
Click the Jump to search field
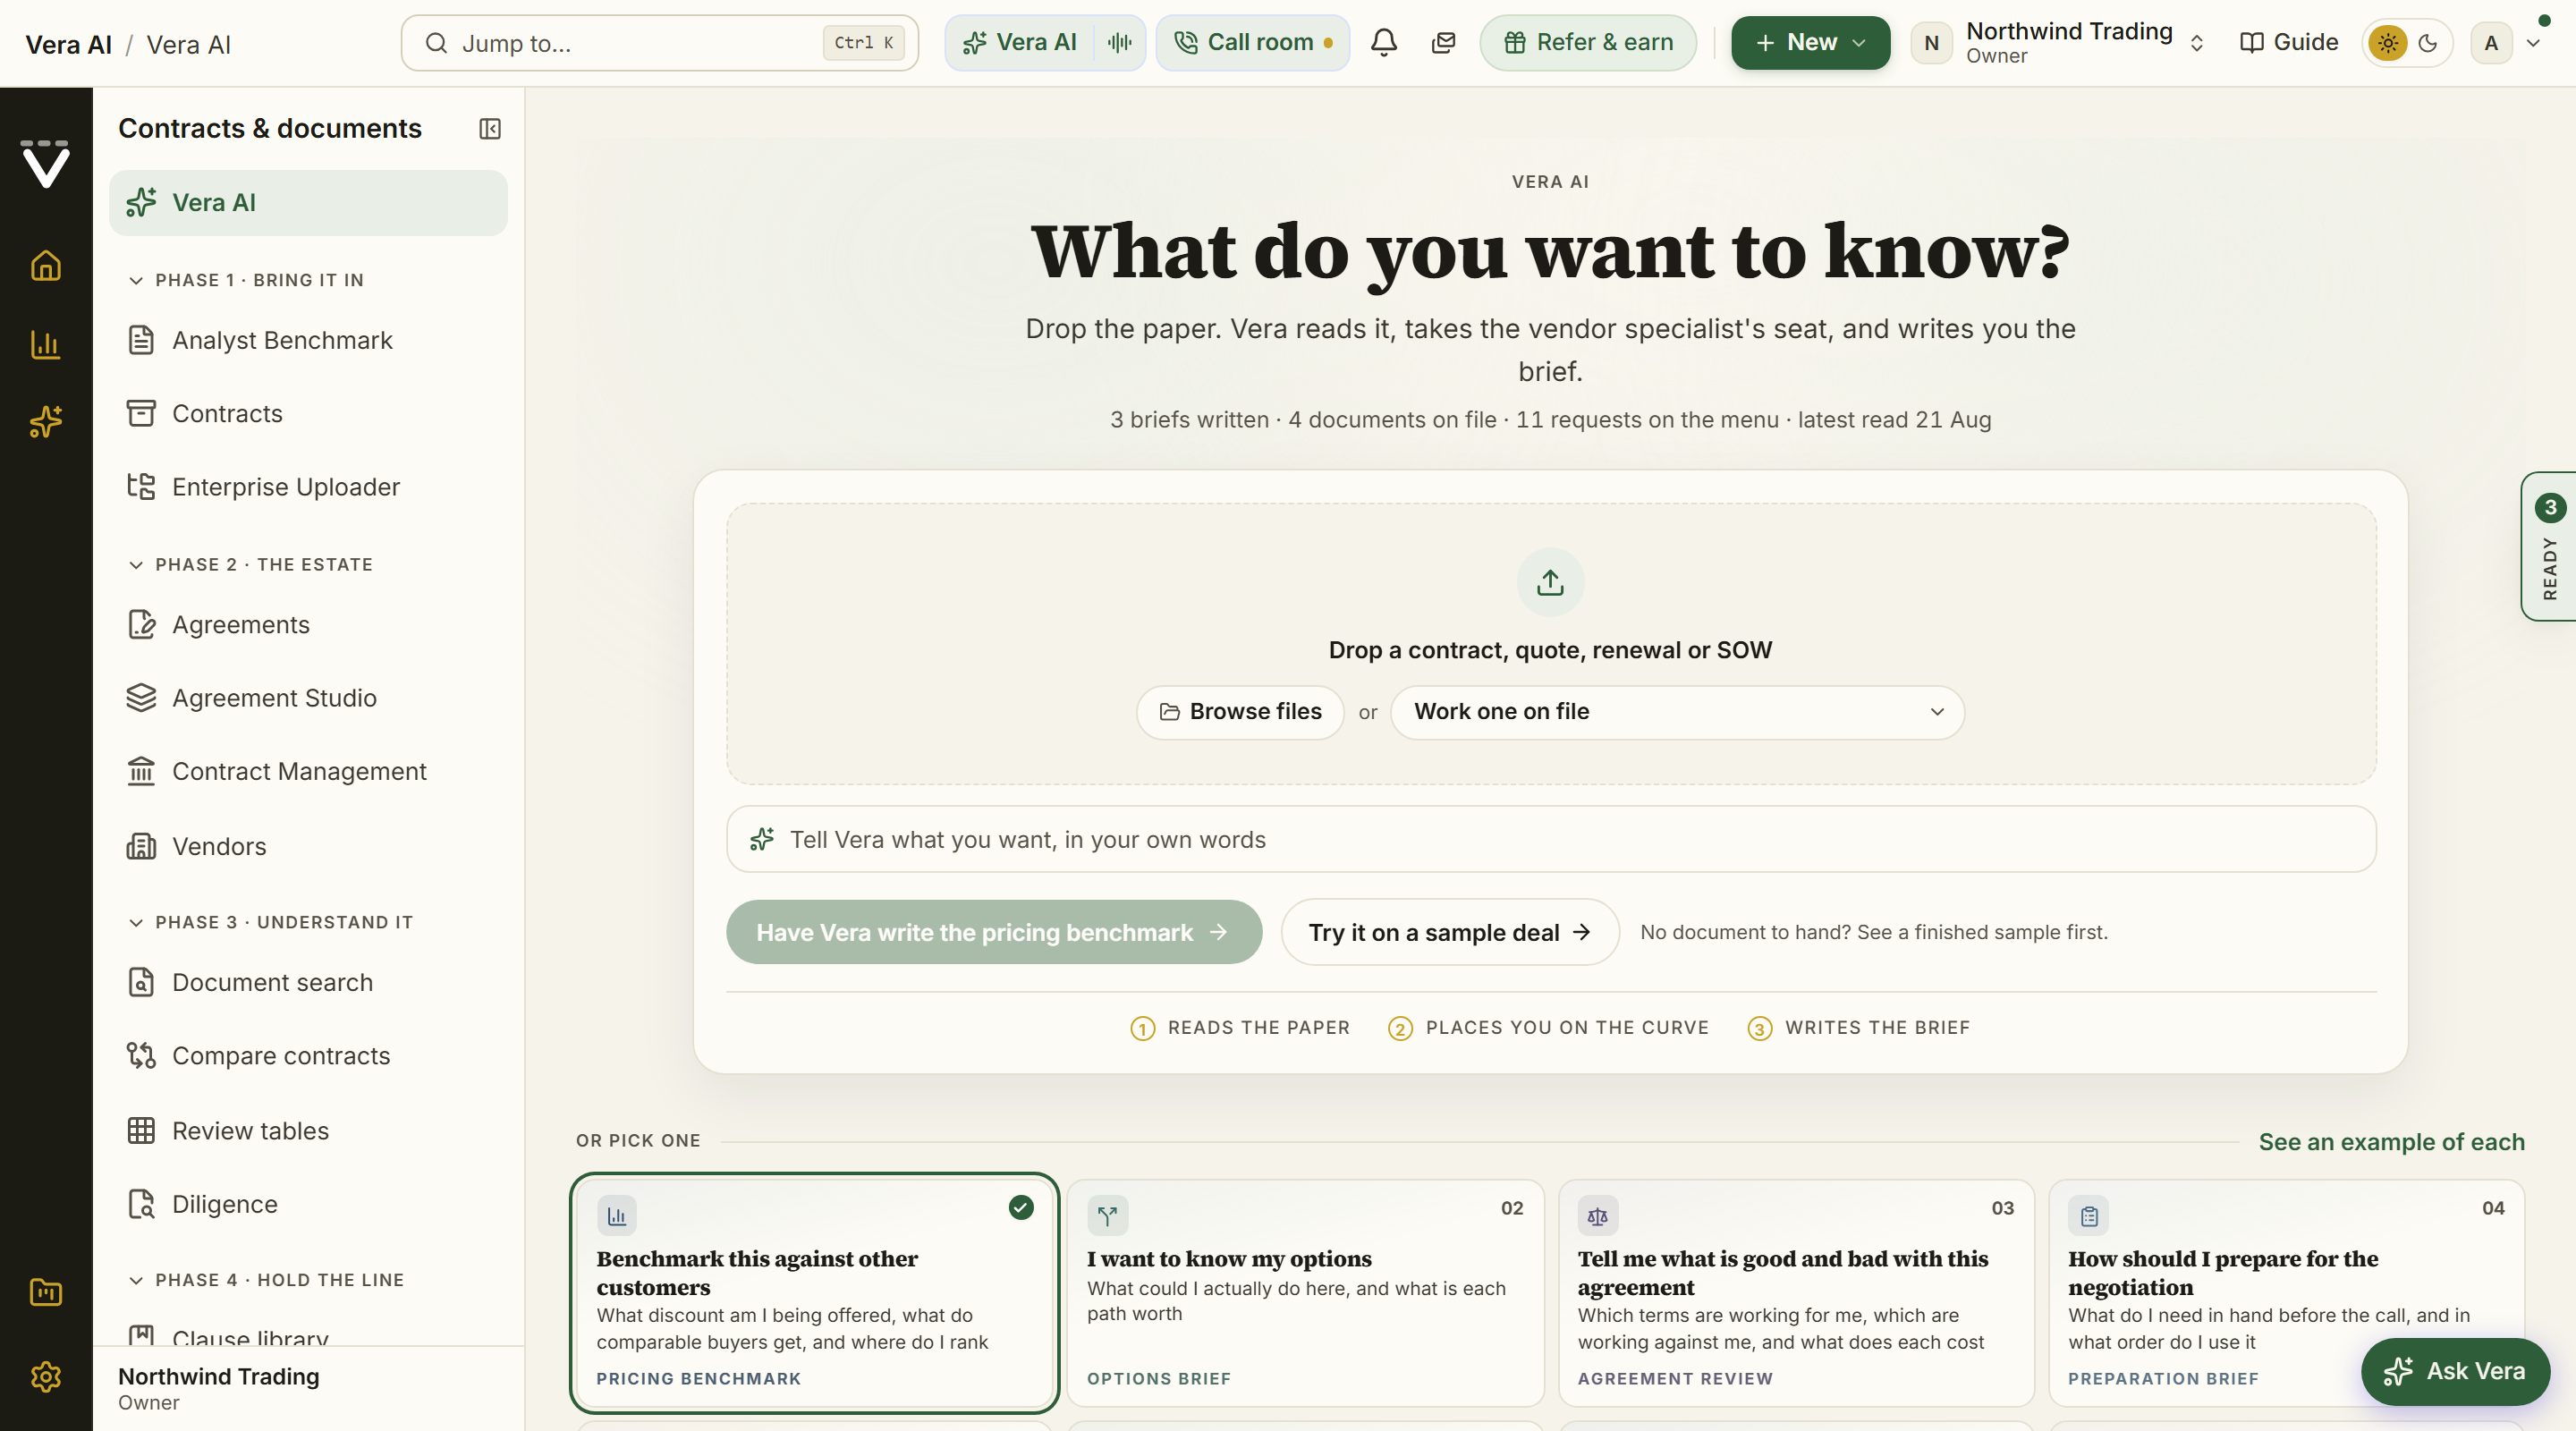coord(660,43)
